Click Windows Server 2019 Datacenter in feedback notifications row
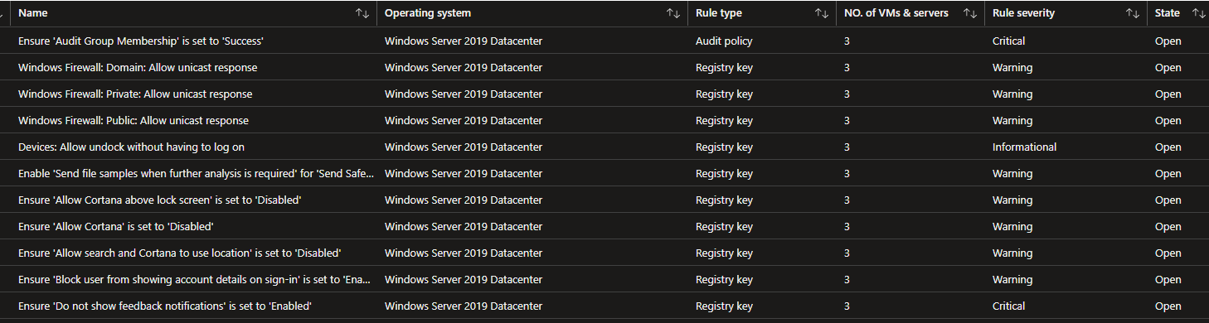1209x323 pixels. click(464, 306)
